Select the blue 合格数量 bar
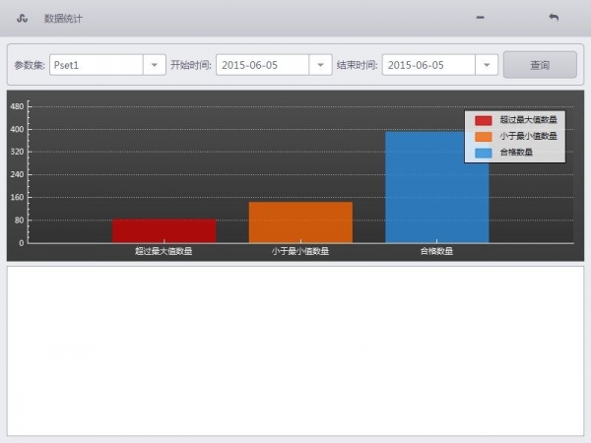 [436, 187]
